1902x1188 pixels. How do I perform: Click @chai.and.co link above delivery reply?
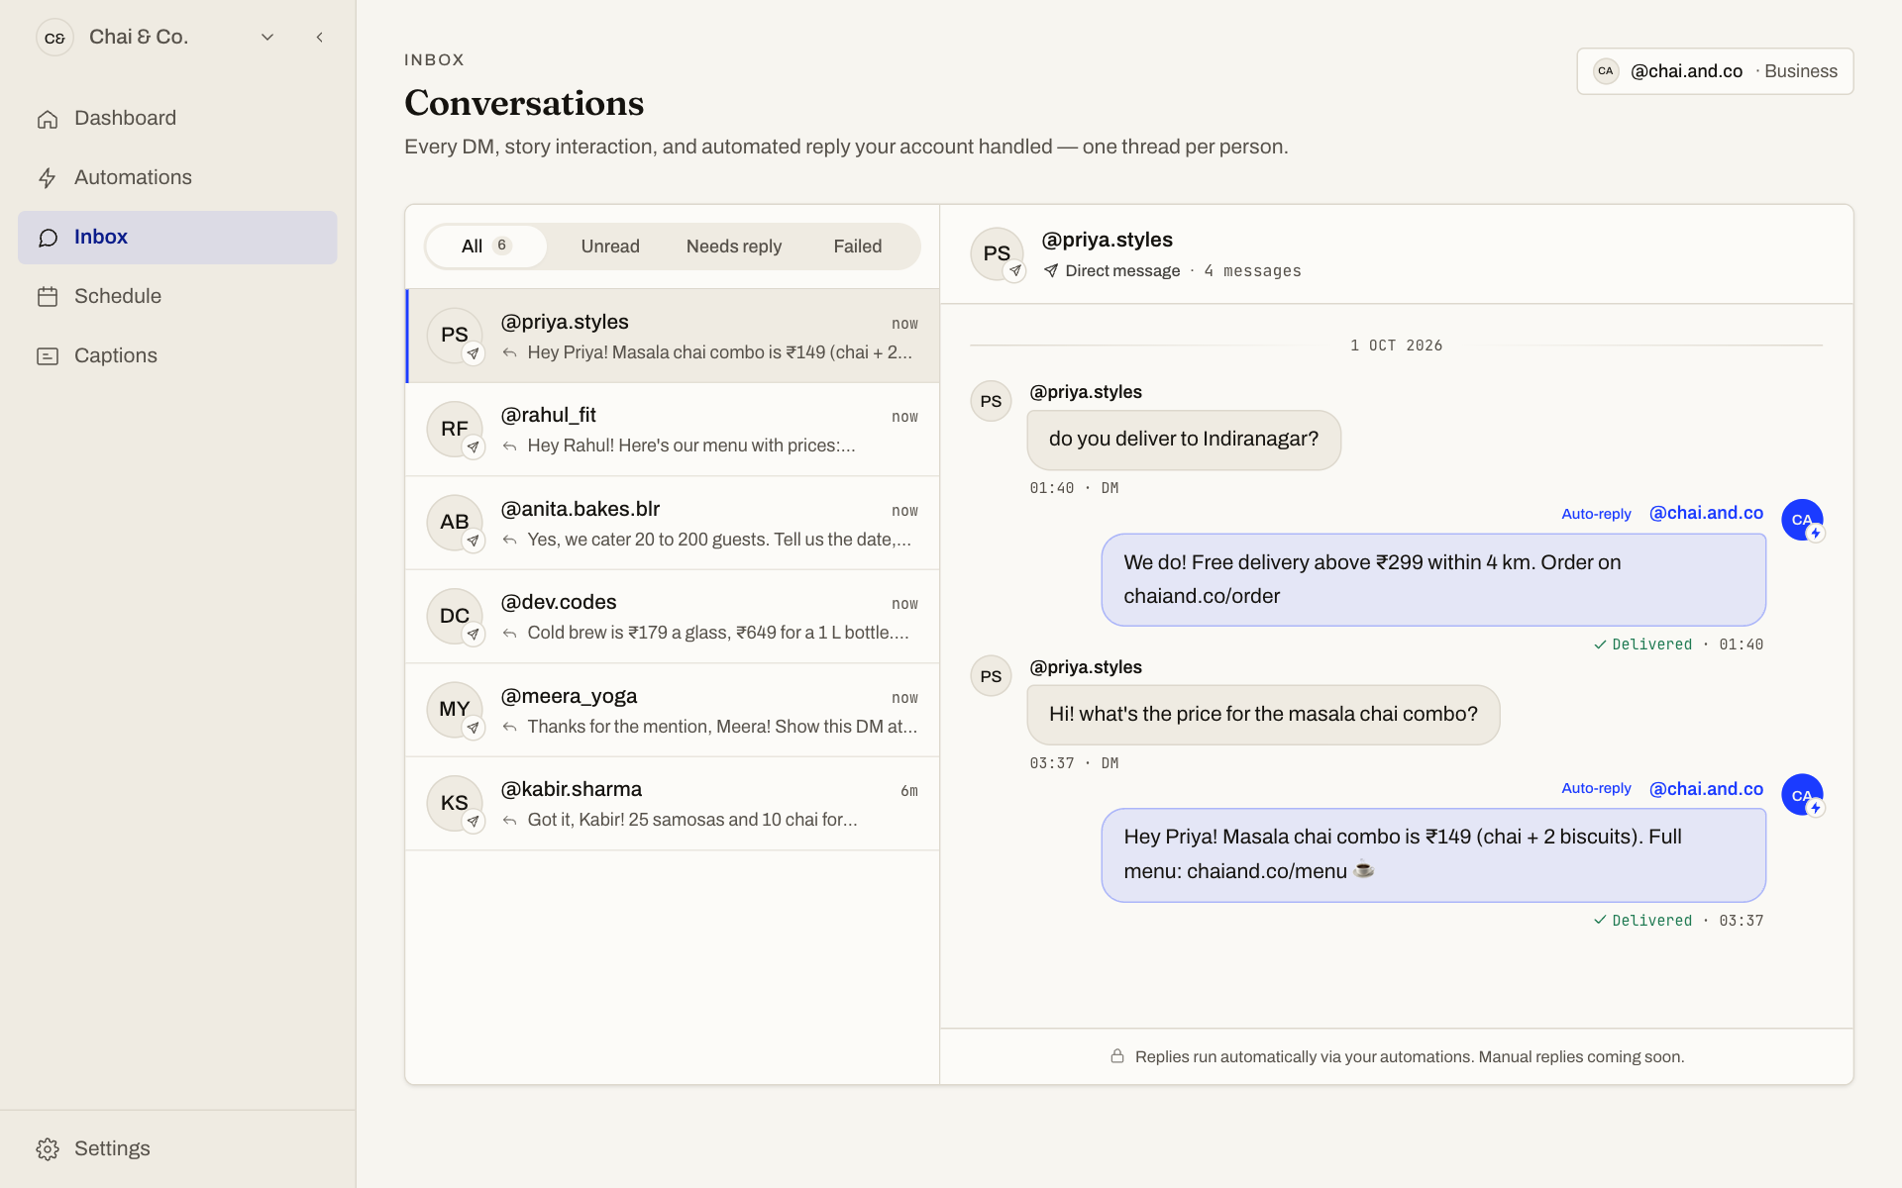[1706, 513]
